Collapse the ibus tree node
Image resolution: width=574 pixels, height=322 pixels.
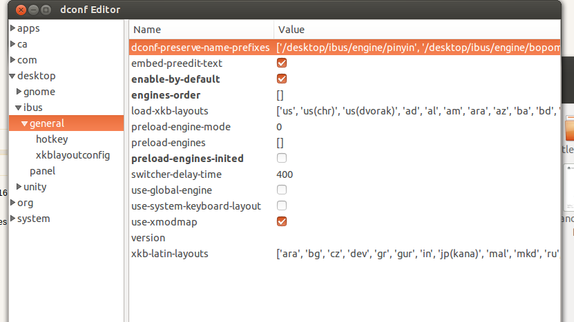tap(19, 108)
